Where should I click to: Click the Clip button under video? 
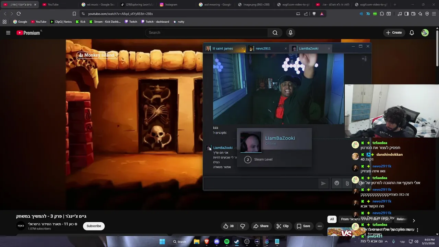(283, 226)
